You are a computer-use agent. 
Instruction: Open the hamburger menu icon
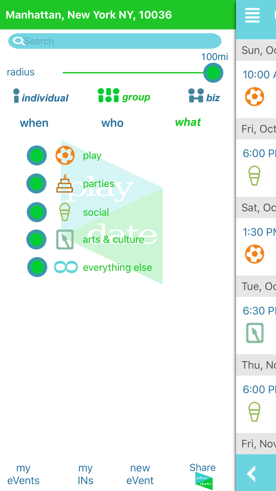pyautogui.click(x=252, y=15)
